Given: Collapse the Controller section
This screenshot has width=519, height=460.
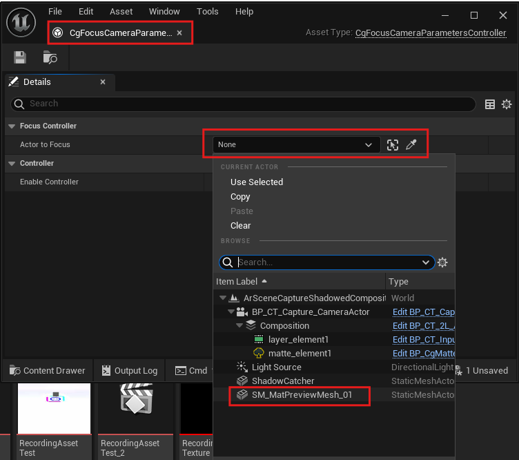Looking at the screenshot, I should click(12, 164).
